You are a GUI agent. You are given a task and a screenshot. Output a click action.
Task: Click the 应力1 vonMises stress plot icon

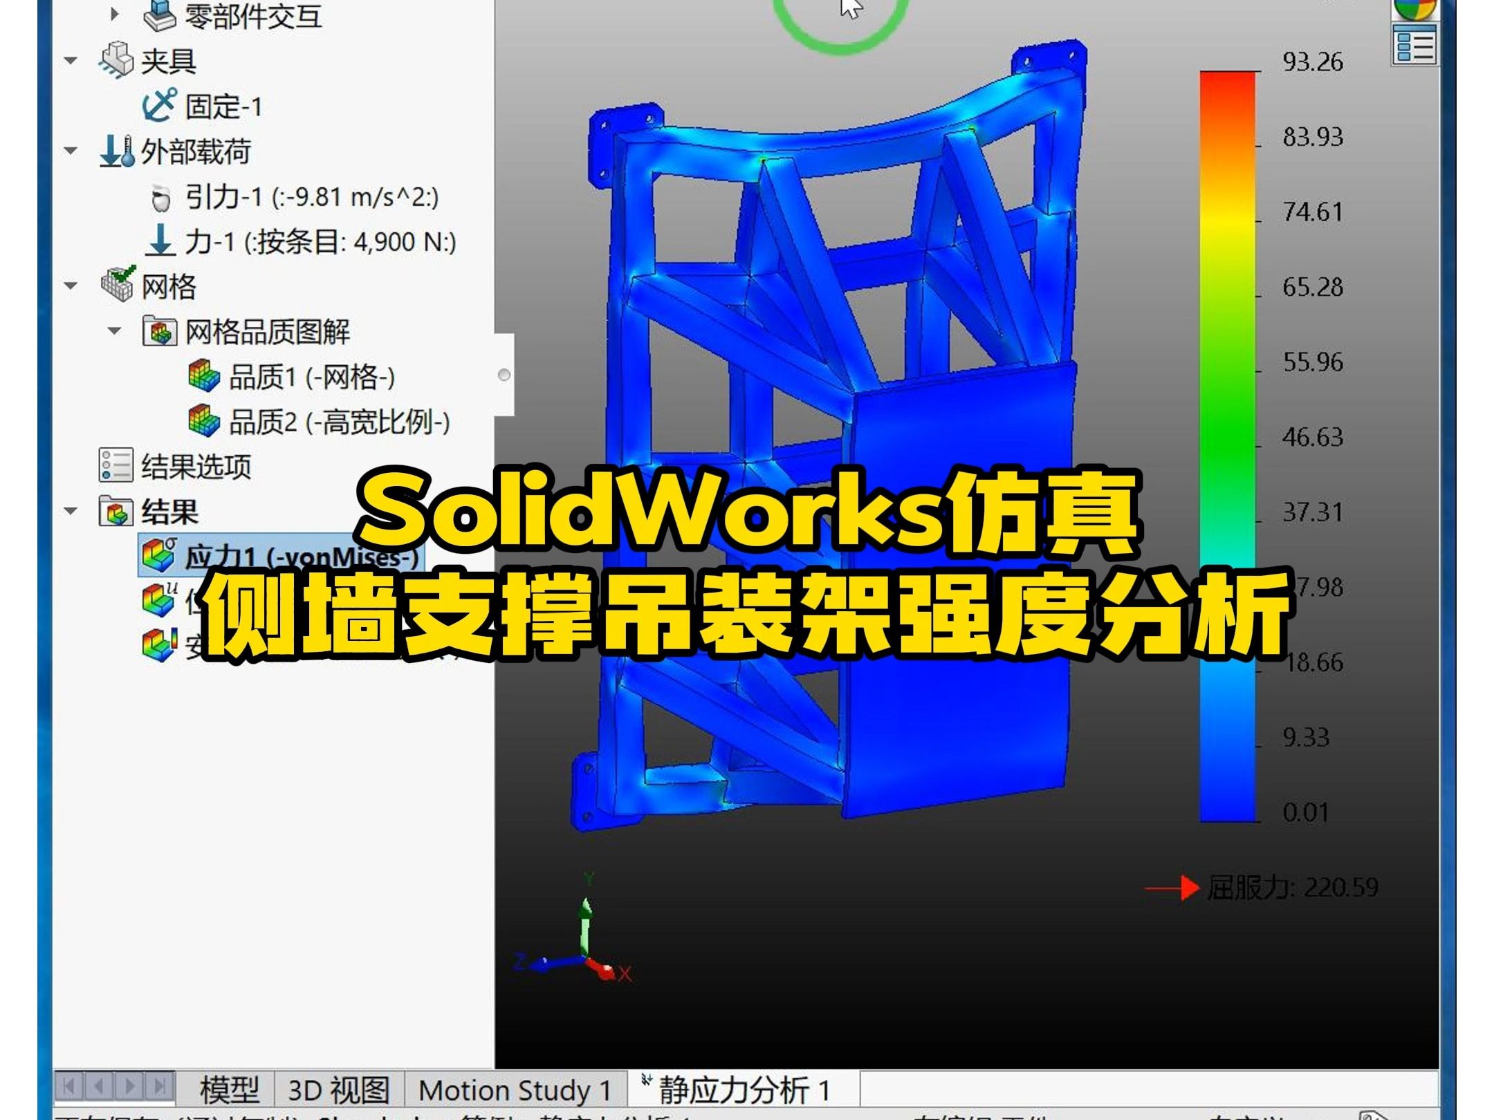click(159, 556)
